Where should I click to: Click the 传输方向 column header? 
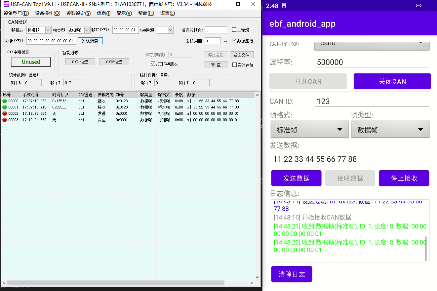(x=105, y=95)
